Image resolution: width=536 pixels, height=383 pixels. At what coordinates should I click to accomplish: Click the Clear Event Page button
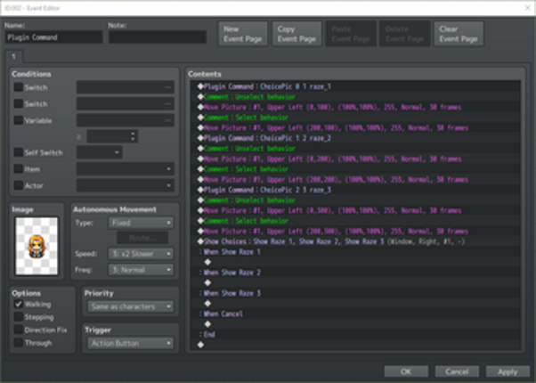click(x=459, y=34)
